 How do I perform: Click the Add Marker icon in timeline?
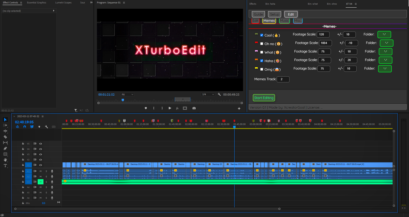point(39,127)
